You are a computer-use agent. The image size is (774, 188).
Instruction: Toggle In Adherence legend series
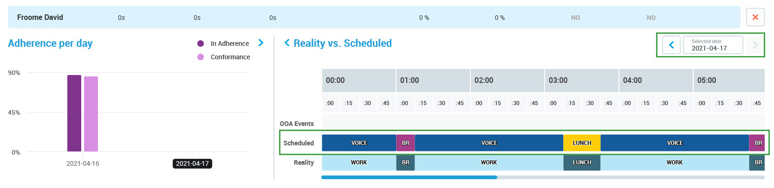[201, 44]
